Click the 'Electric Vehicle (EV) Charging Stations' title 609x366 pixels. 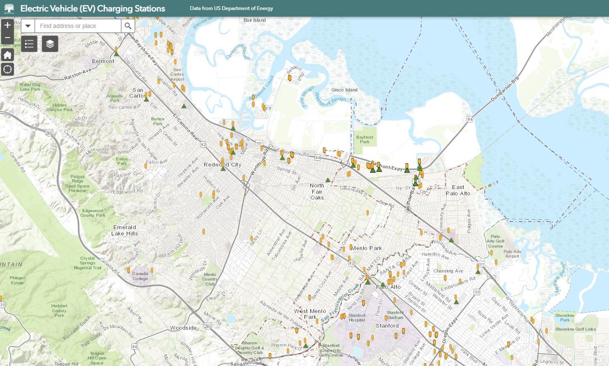[x=93, y=8]
